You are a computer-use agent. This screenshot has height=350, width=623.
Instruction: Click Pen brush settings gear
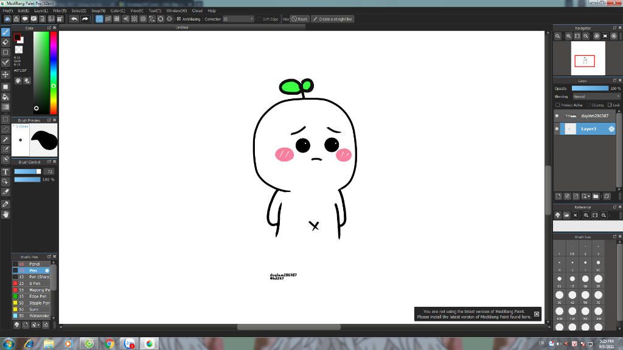(x=47, y=270)
